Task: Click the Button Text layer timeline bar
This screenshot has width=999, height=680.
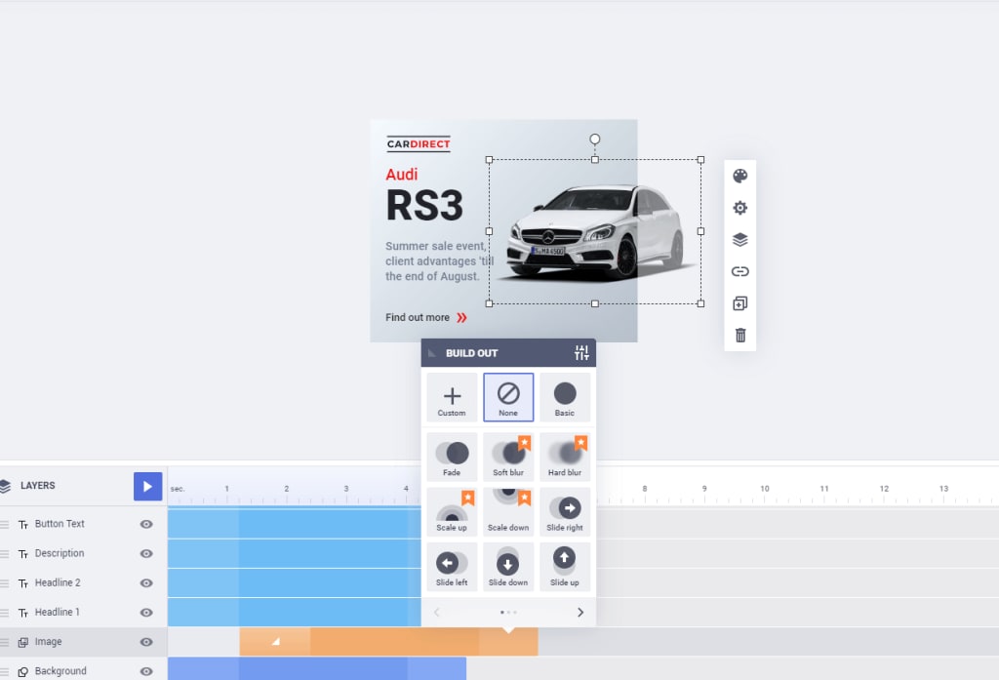Action: coord(295,524)
